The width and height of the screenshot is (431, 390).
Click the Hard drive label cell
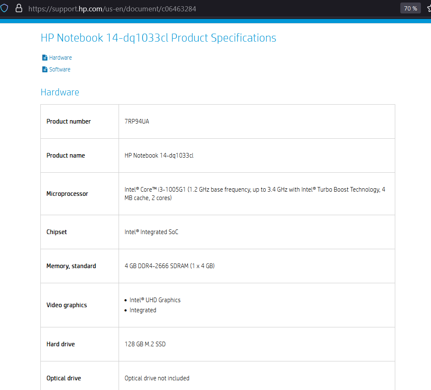click(x=80, y=344)
